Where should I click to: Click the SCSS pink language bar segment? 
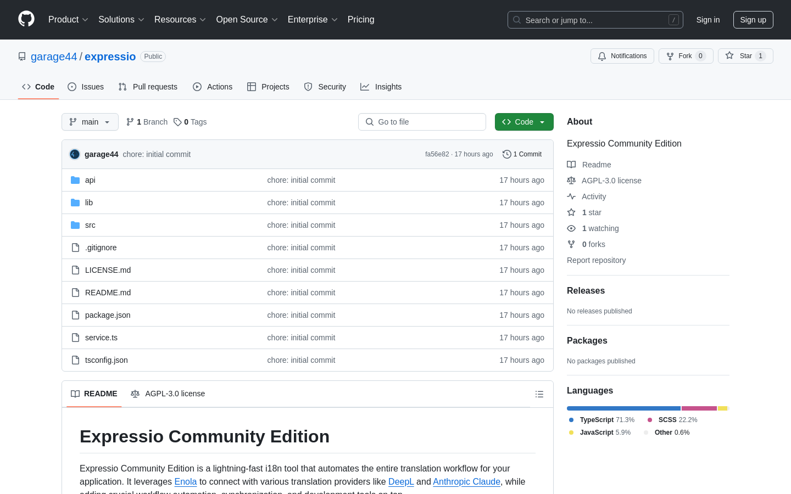(699, 408)
